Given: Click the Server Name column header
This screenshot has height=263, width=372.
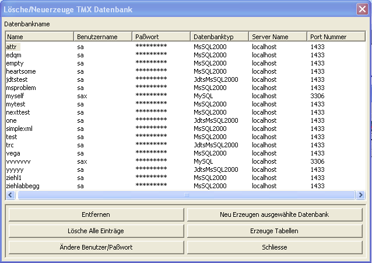Looking at the screenshot, I should tap(278, 37).
